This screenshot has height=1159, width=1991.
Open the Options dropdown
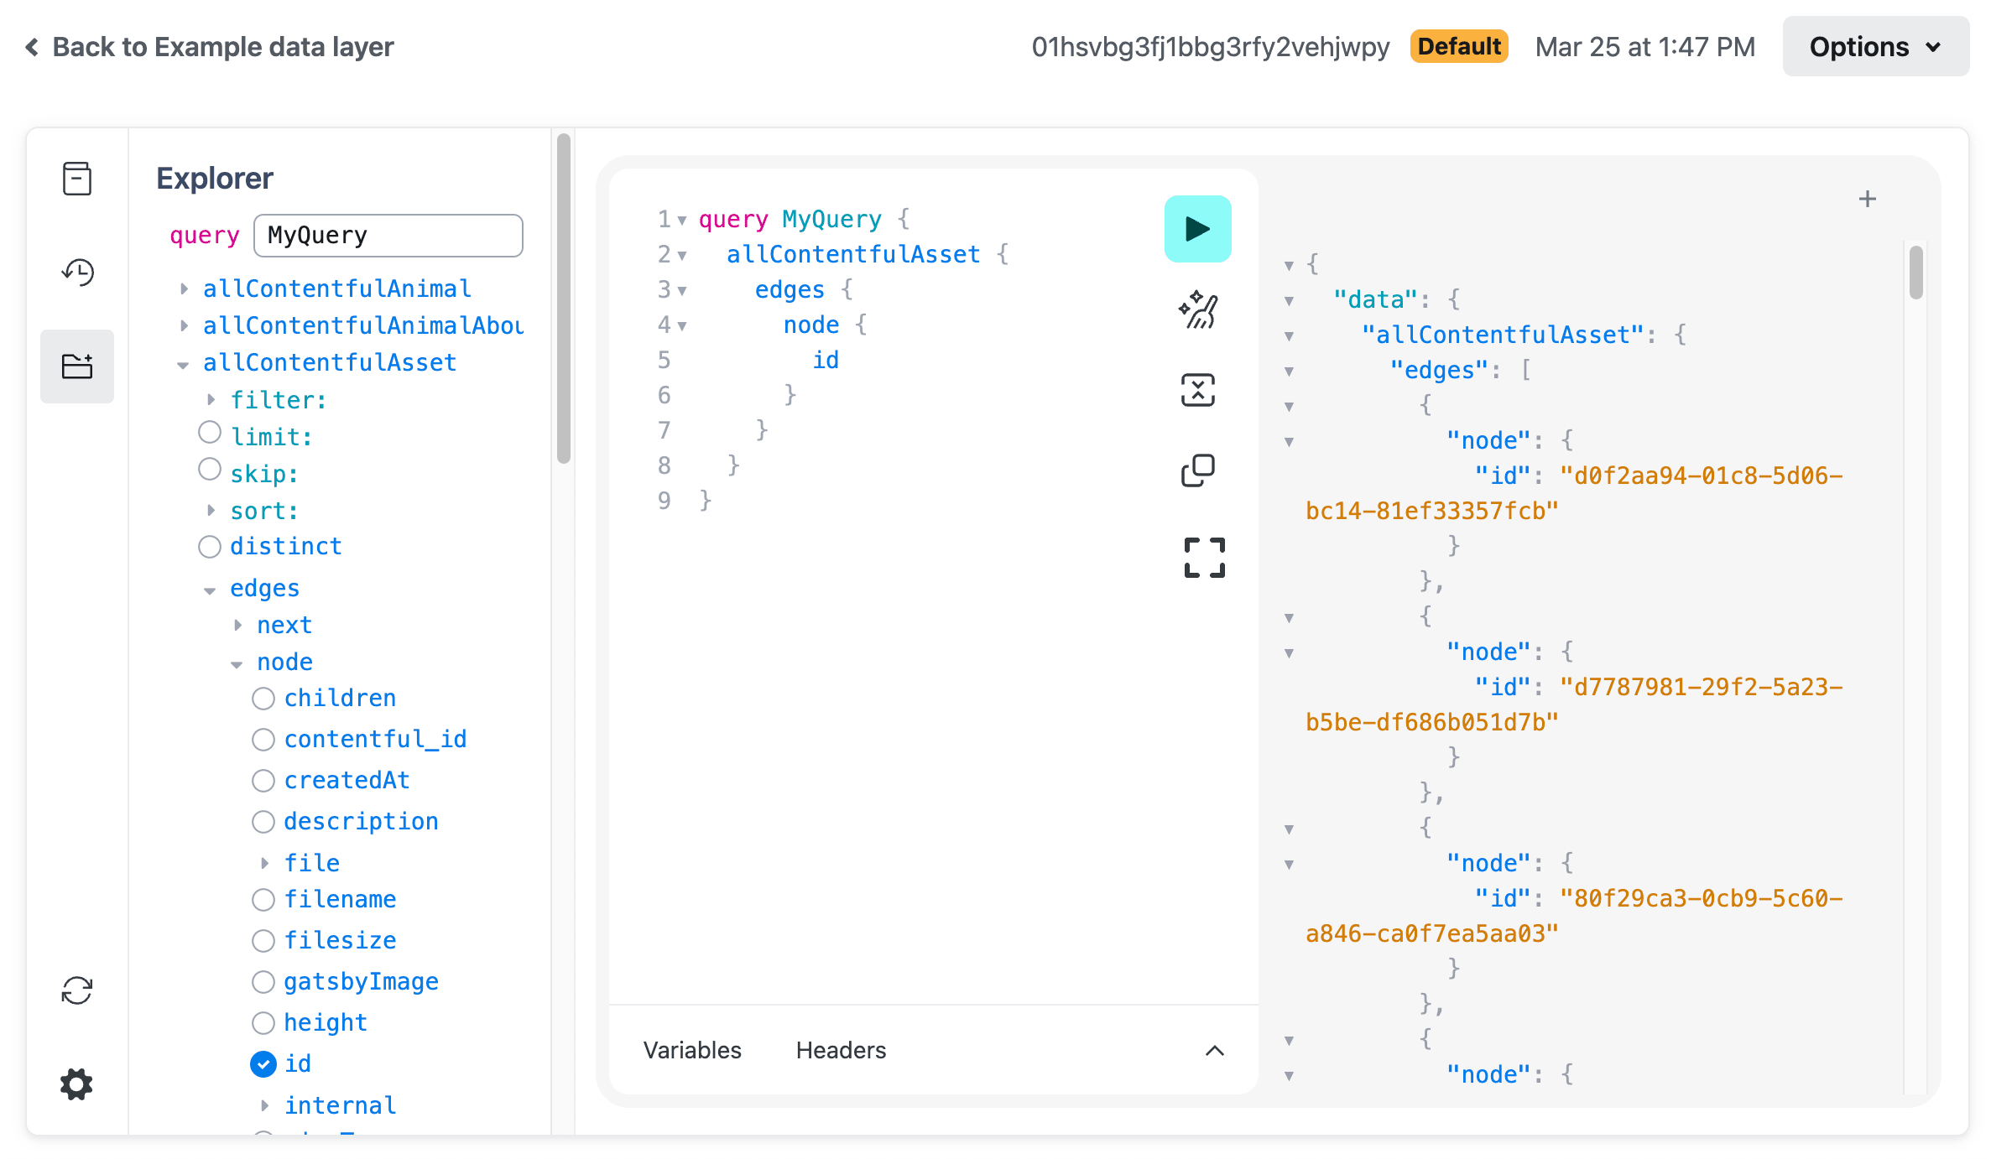coord(1875,47)
